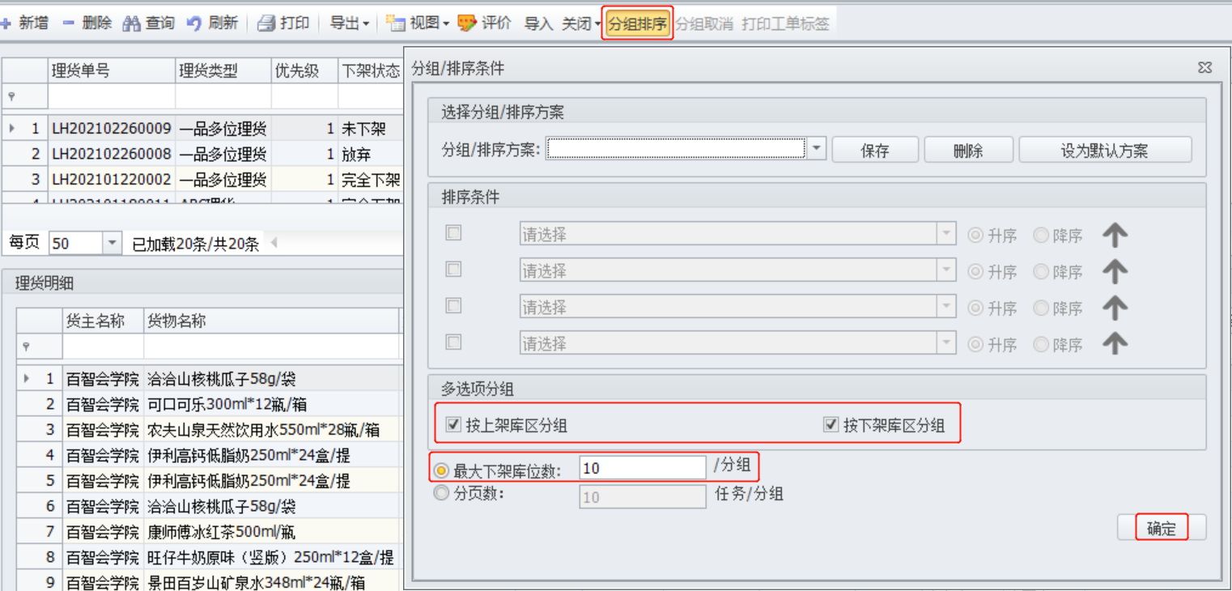Uncheck the 按下架库区分组 checkbox
The height and width of the screenshot is (591, 1232).
coord(831,424)
